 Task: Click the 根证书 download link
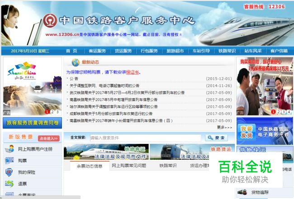[x=133, y=72]
